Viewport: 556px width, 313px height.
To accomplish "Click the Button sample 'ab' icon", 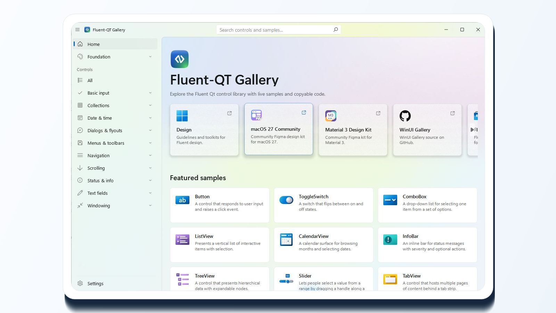I will click(182, 200).
